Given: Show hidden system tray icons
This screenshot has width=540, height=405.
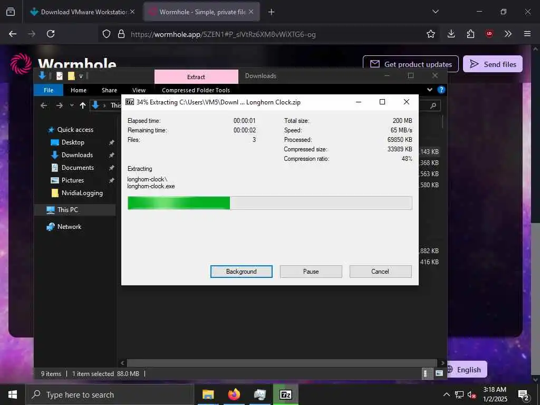Looking at the screenshot, I should (446, 394).
